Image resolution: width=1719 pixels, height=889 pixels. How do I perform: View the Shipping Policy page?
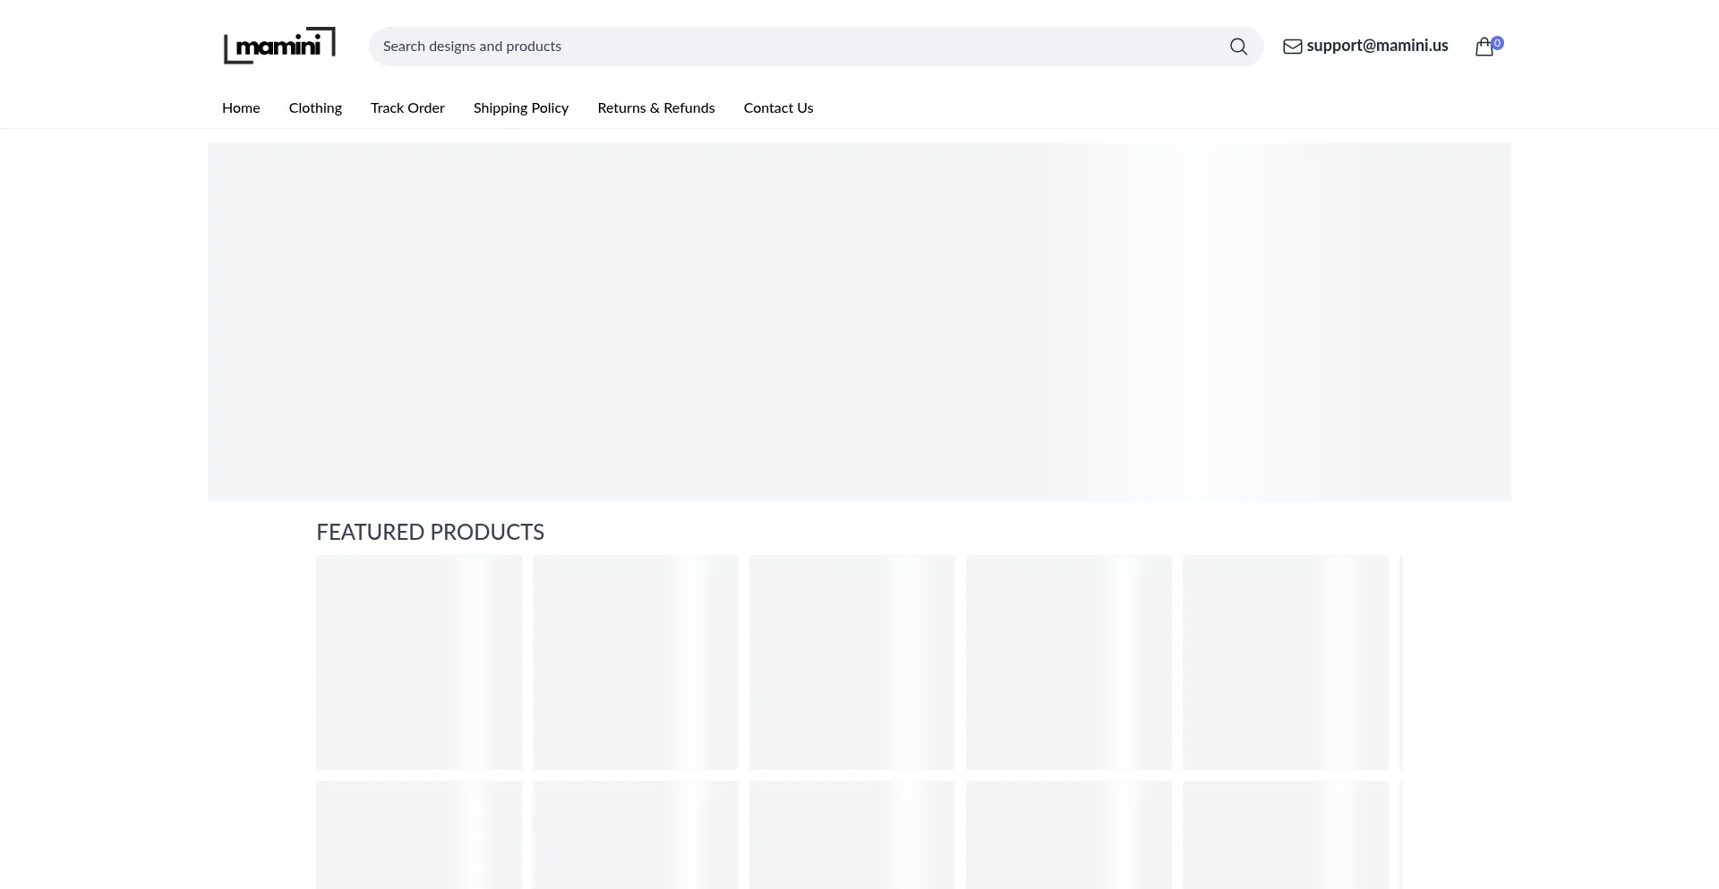521,107
